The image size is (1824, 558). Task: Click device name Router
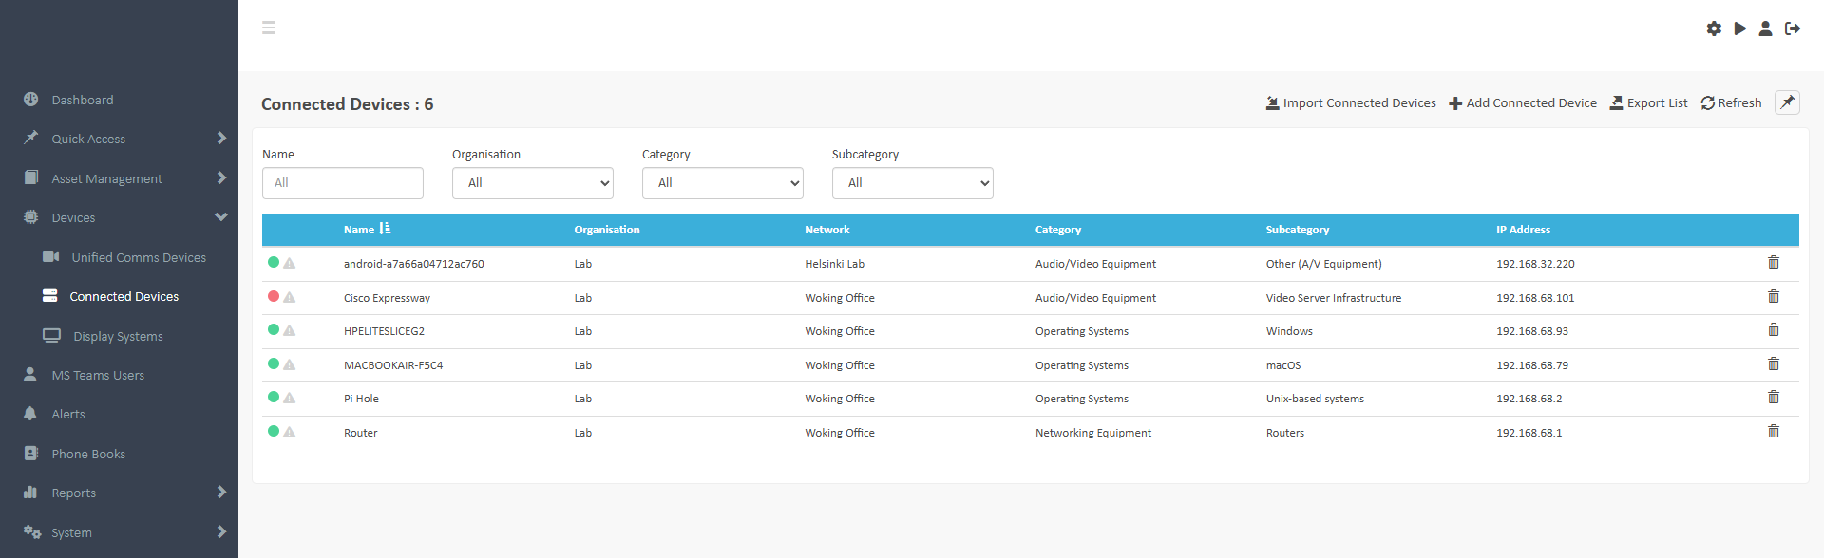[x=361, y=433]
